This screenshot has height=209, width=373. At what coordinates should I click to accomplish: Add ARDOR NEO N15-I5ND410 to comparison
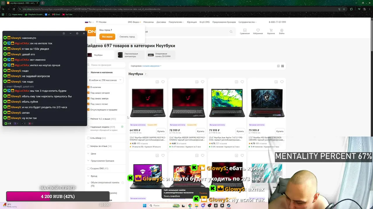point(157,82)
